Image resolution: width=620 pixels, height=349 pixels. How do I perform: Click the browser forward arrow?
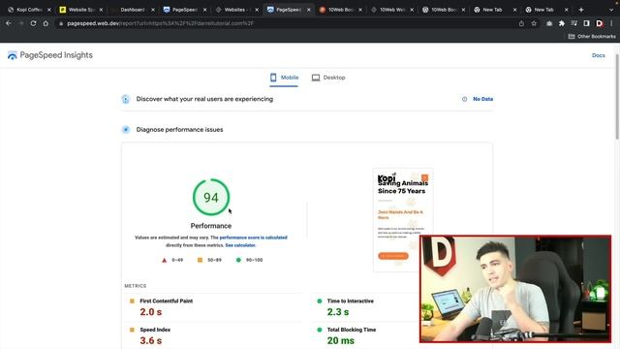21,23
